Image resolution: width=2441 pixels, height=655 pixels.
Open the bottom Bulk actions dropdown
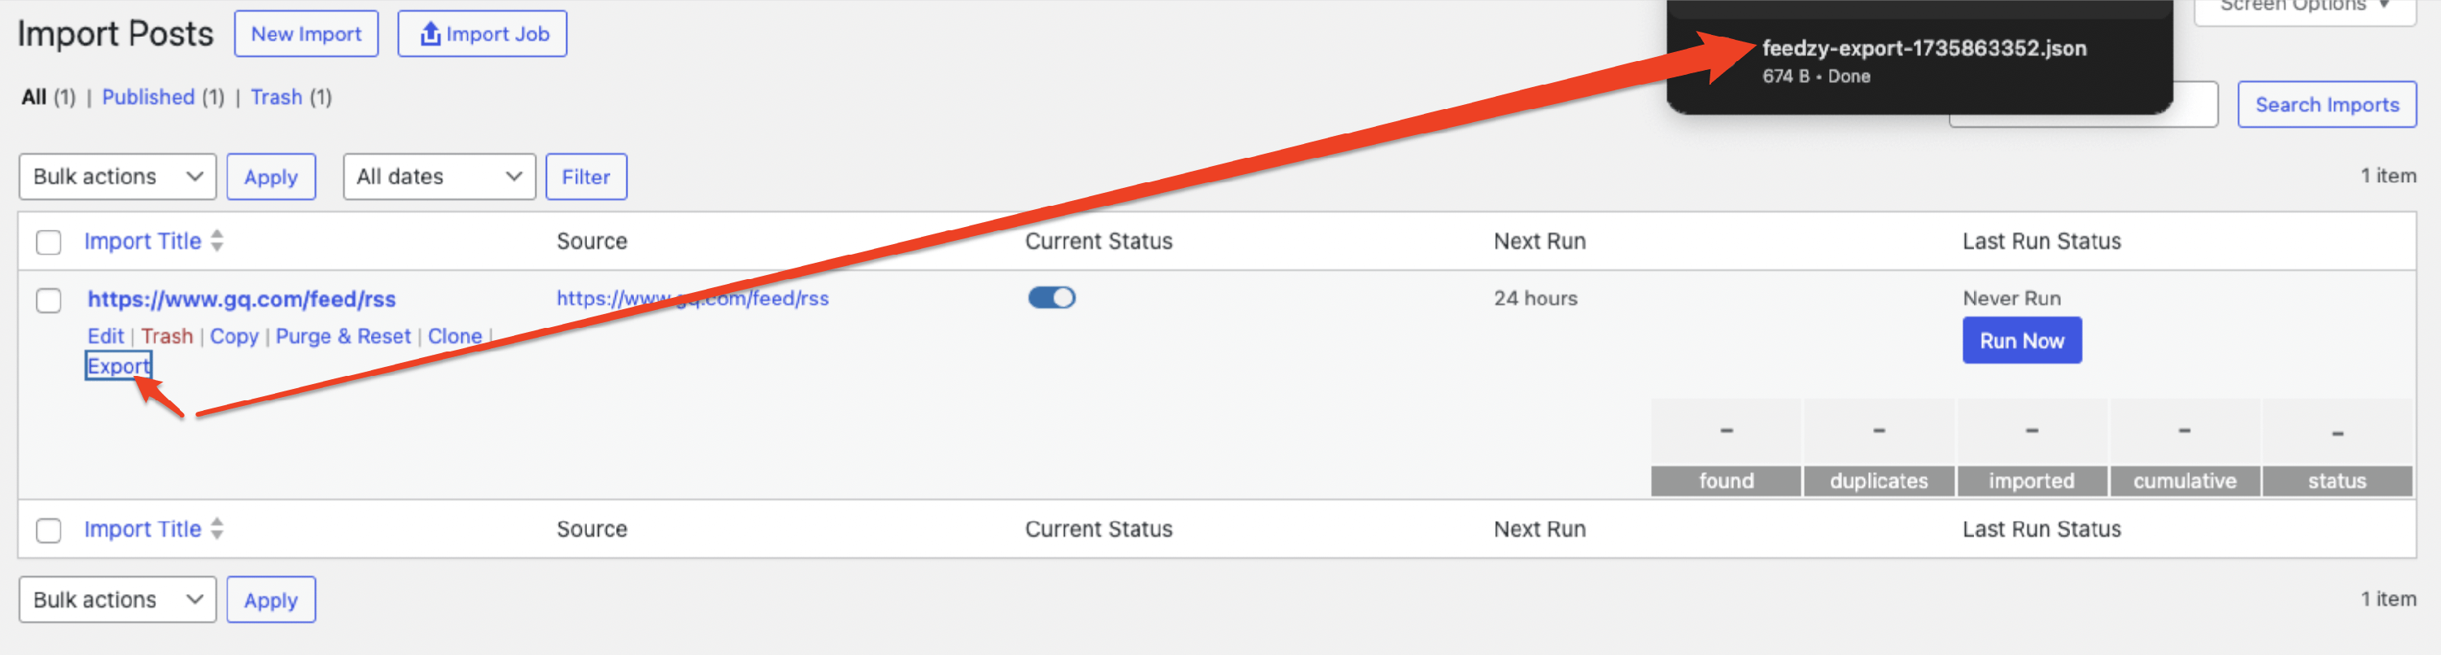click(117, 600)
